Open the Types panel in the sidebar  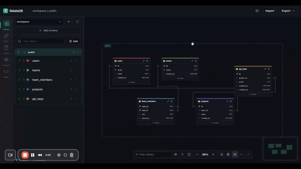point(6,50)
